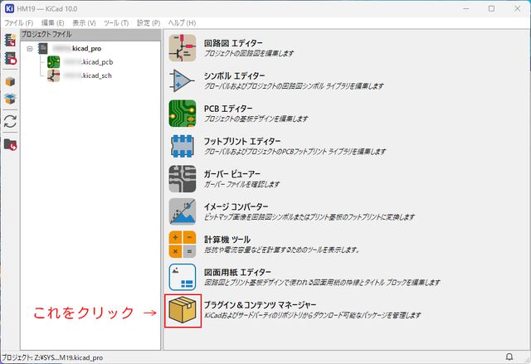Image resolution: width=531 pixels, height=364 pixels.
Task: Click the プロジェクト ファイル panel header
Action: 90,34
